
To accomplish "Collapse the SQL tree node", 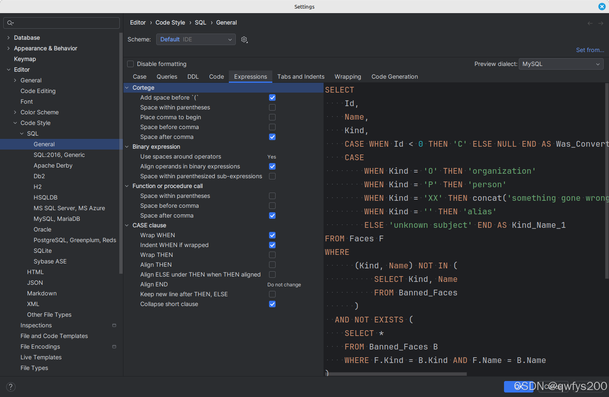I will click(x=22, y=134).
